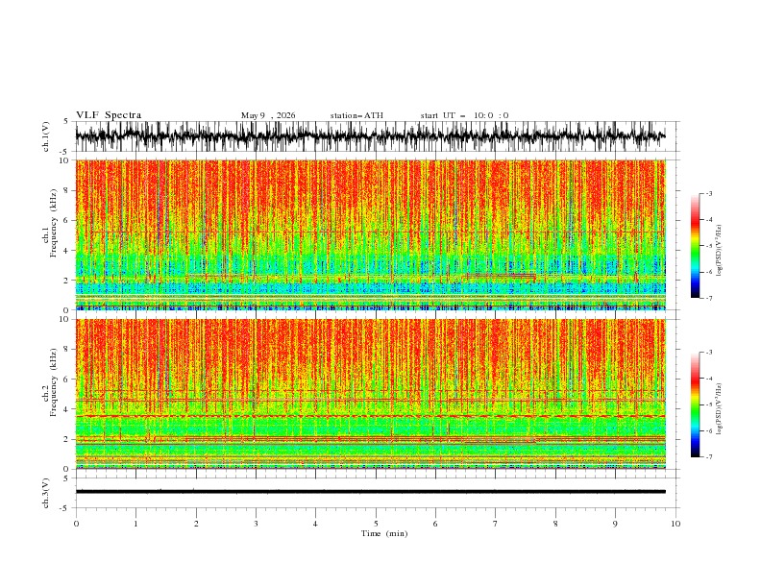761x588 pixels.
Task: Click the 'May 9, 2026' date label
Action: coord(268,115)
